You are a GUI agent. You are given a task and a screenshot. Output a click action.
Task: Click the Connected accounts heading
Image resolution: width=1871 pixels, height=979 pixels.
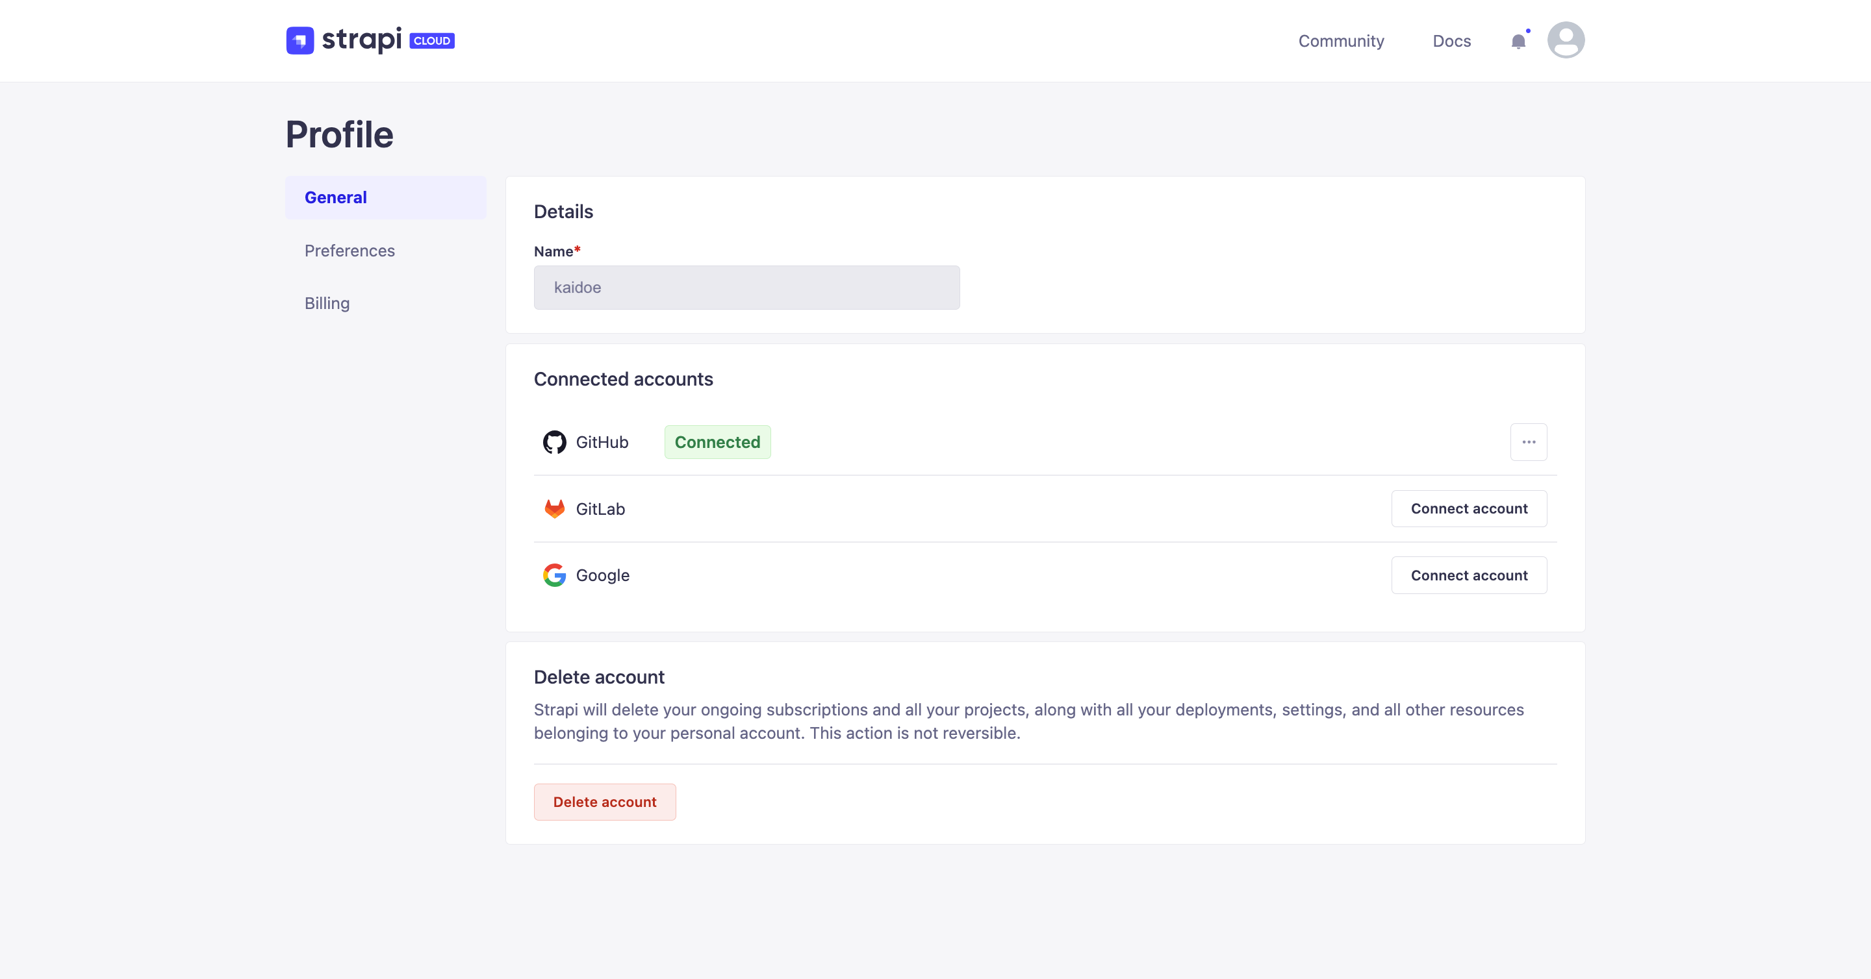coord(622,379)
